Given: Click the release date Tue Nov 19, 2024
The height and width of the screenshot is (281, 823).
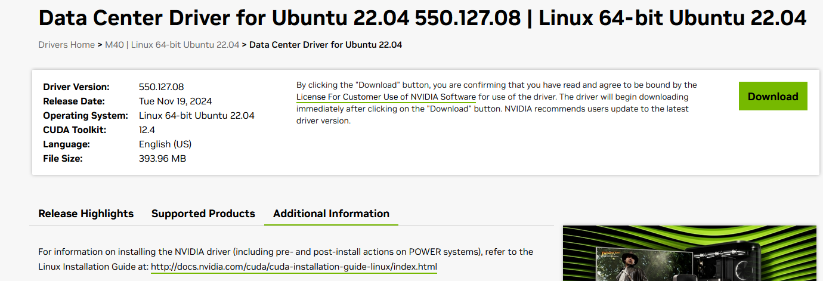Looking at the screenshot, I should (175, 101).
